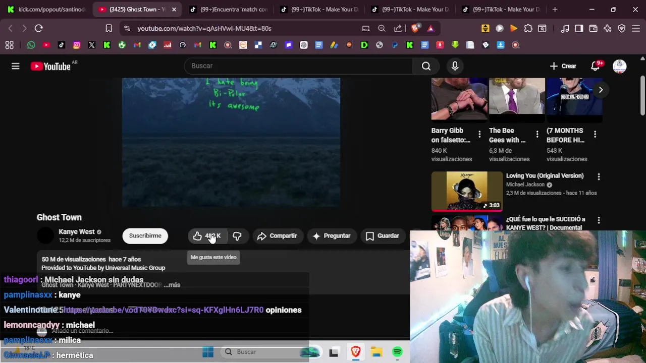The image size is (646, 363).
Task: Open options for 7 MONTHS BEFORE video
Action: pos(595,135)
